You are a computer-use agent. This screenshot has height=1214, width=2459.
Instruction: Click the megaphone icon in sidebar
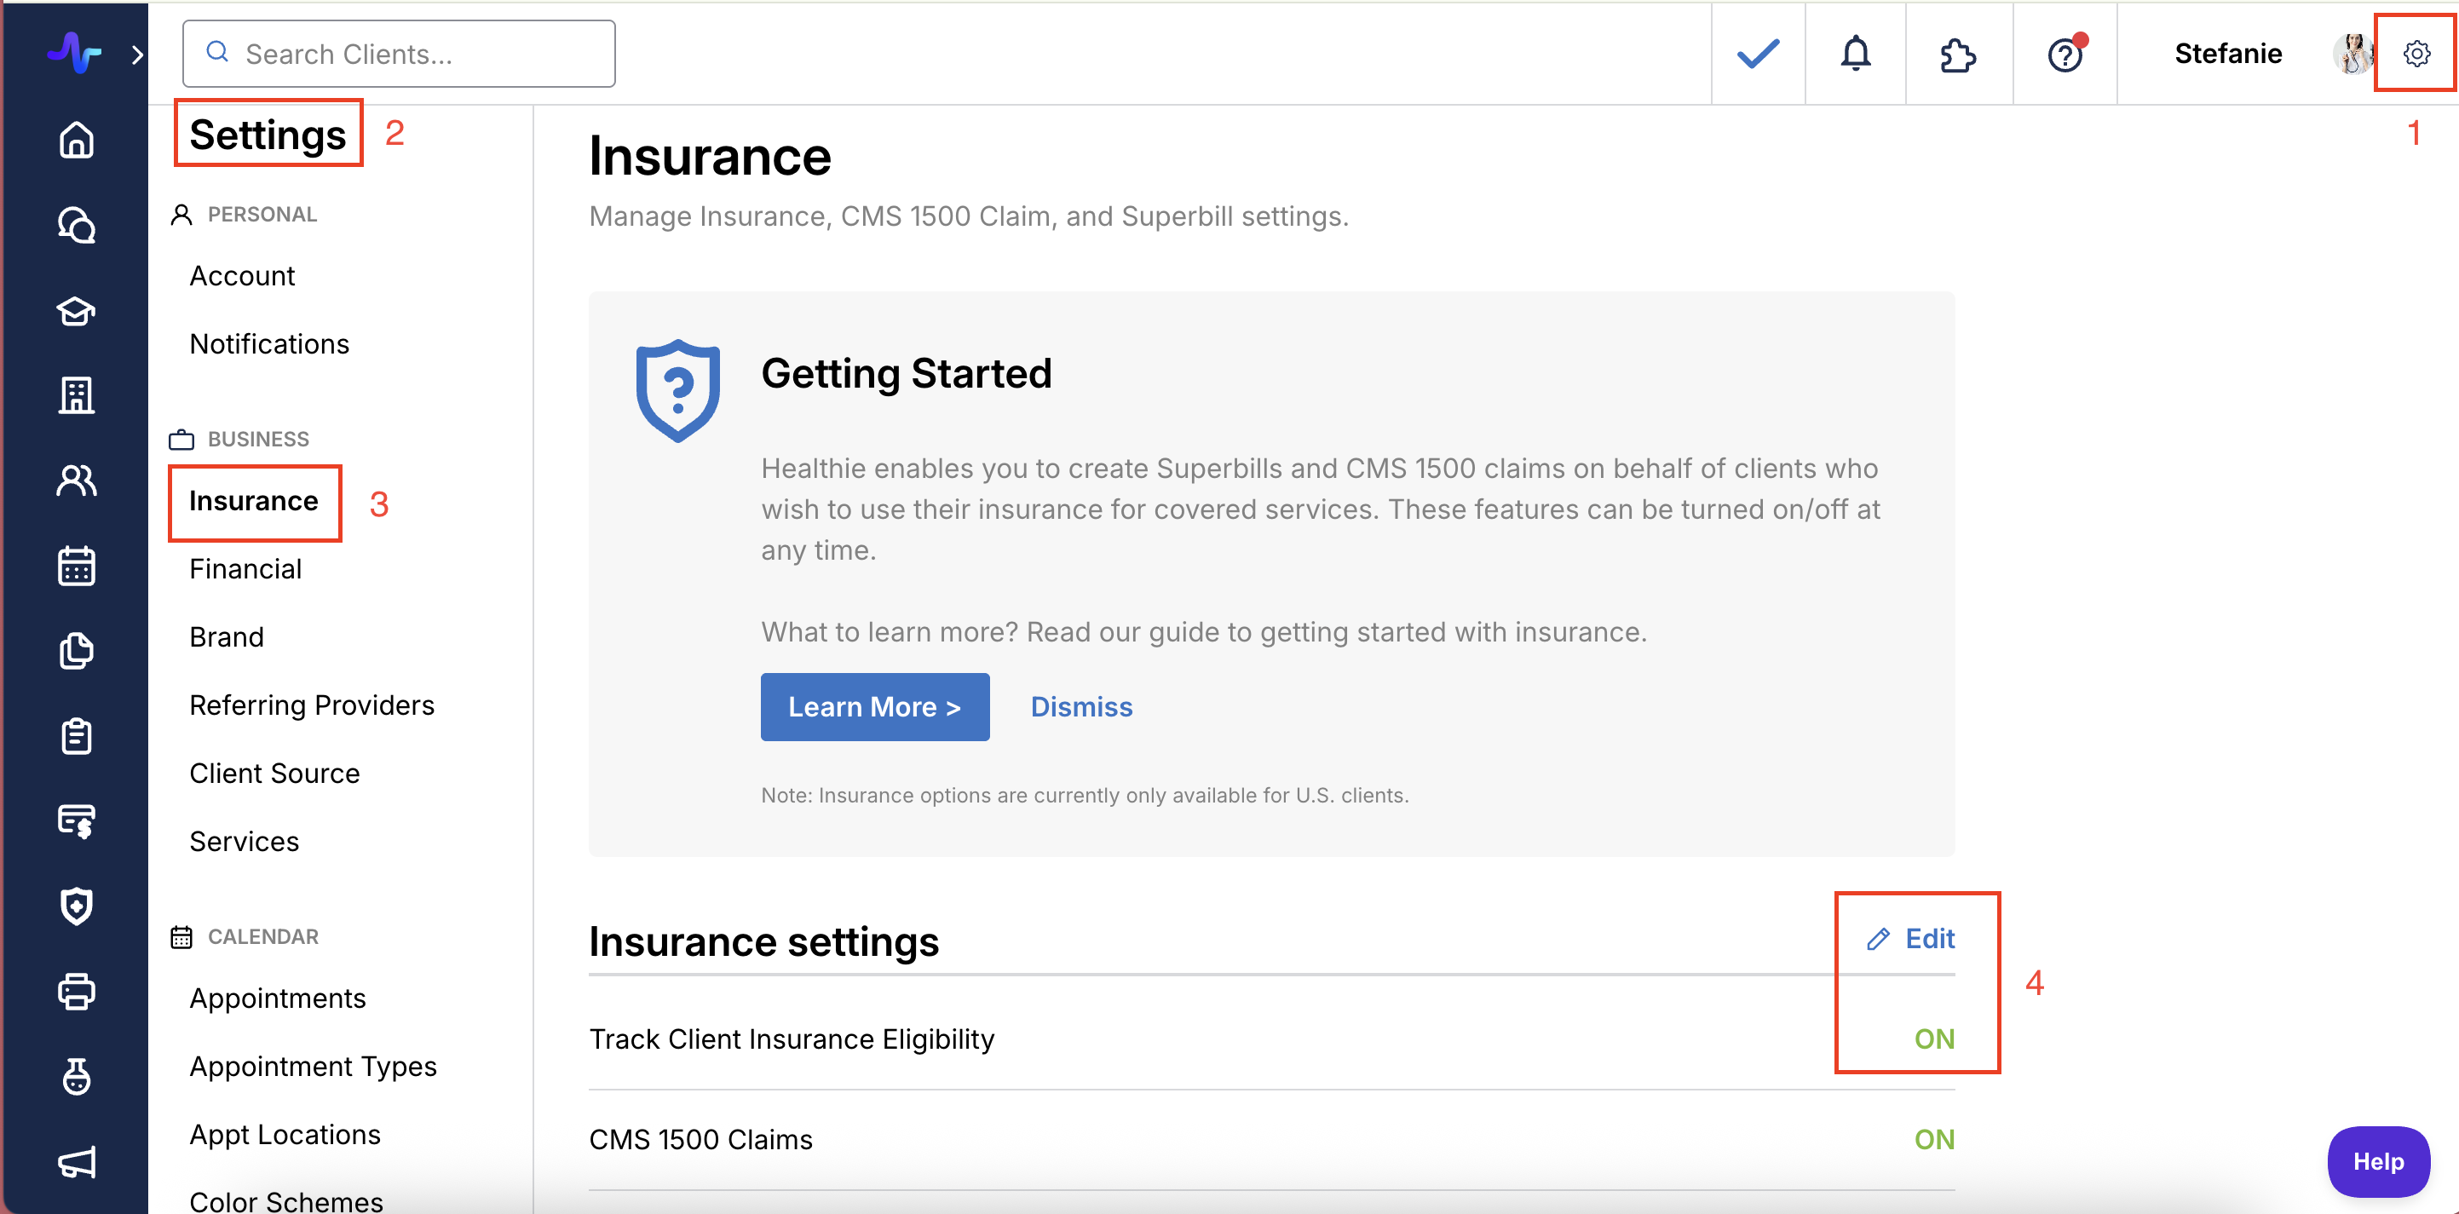point(77,1161)
